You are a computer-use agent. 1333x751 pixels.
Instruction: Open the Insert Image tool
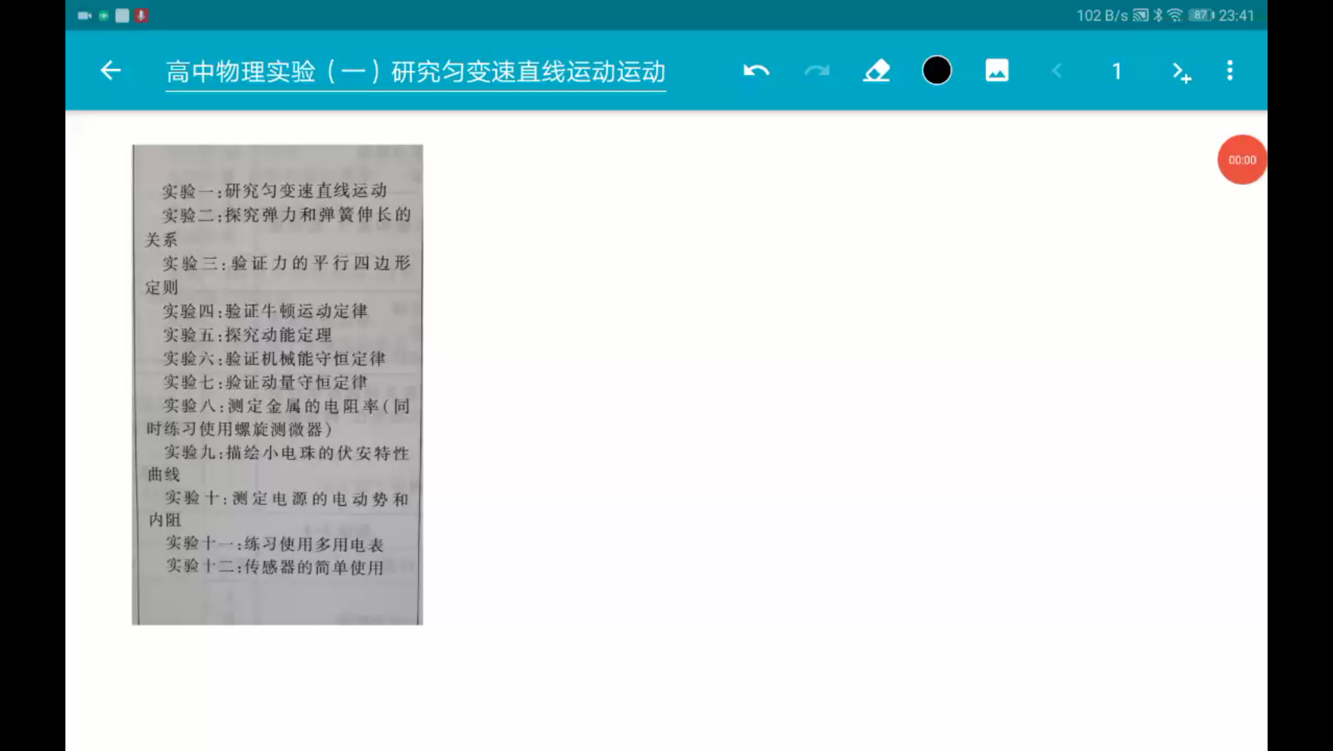pyautogui.click(x=996, y=70)
